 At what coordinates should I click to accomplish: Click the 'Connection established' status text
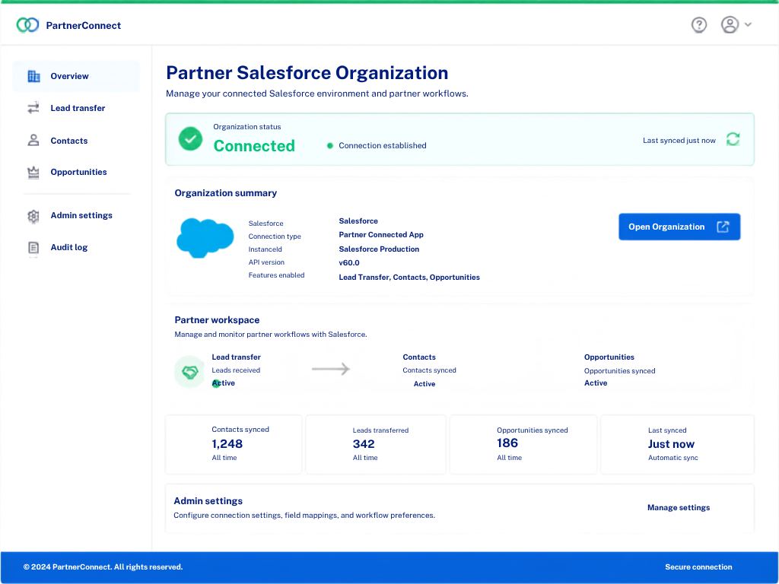click(x=382, y=145)
